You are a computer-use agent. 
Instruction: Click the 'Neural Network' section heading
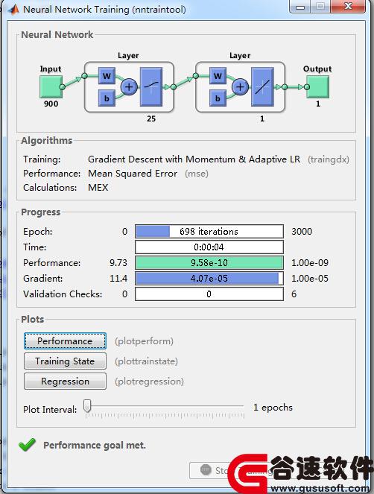pyautogui.click(x=57, y=35)
